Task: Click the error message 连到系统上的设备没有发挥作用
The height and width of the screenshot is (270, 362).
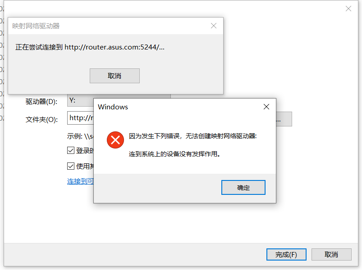Action: 174,154
